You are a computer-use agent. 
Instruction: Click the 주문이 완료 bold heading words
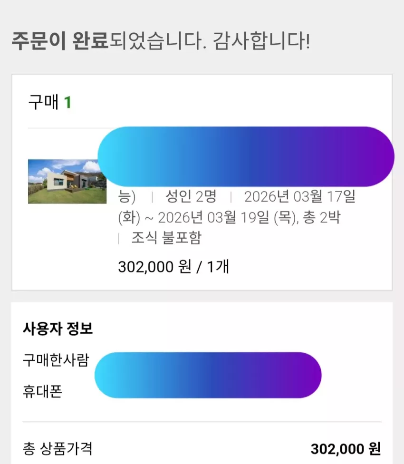coord(60,40)
